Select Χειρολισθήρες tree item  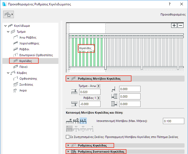point(29,43)
